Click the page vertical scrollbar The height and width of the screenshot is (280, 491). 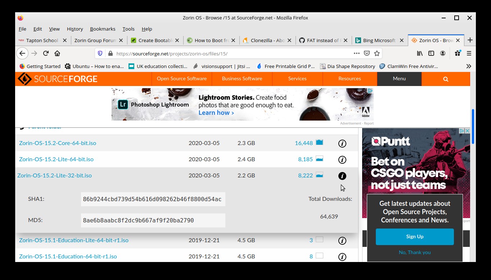pyautogui.click(x=473, y=126)
